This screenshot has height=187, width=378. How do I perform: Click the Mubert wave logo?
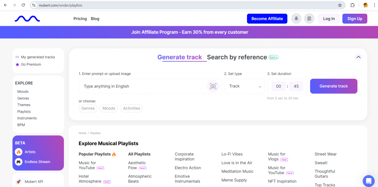pos(27,18)
